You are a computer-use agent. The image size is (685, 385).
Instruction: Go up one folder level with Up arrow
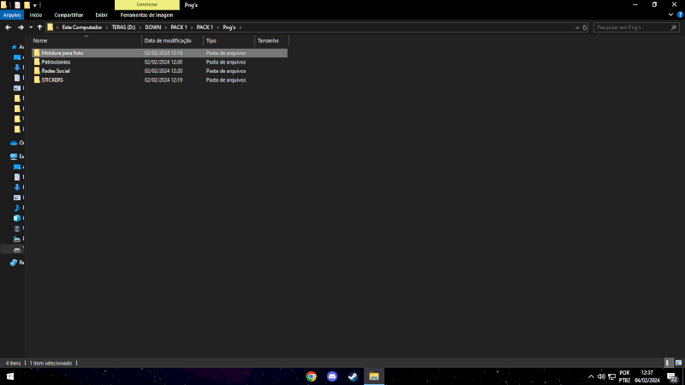pyautogui.click(x=39, y=27)
